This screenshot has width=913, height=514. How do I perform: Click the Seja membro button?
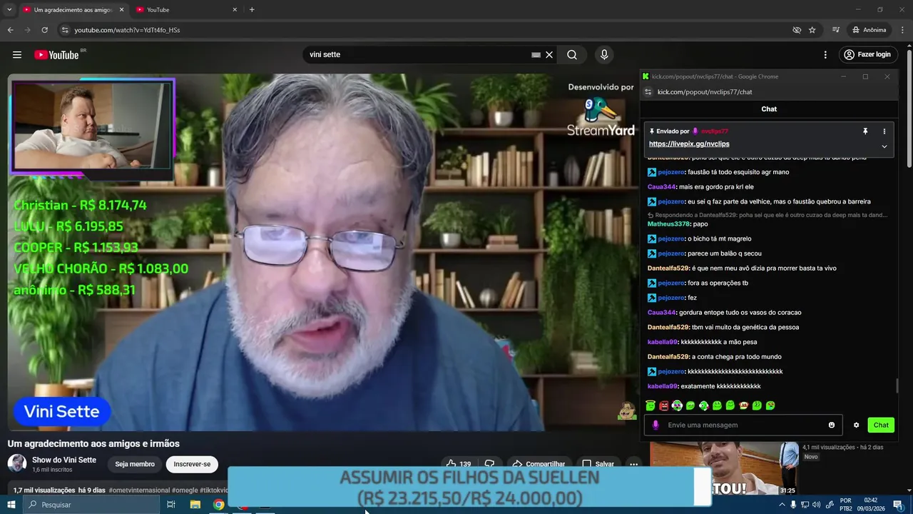pyautogui.click(x=135, y=464)
